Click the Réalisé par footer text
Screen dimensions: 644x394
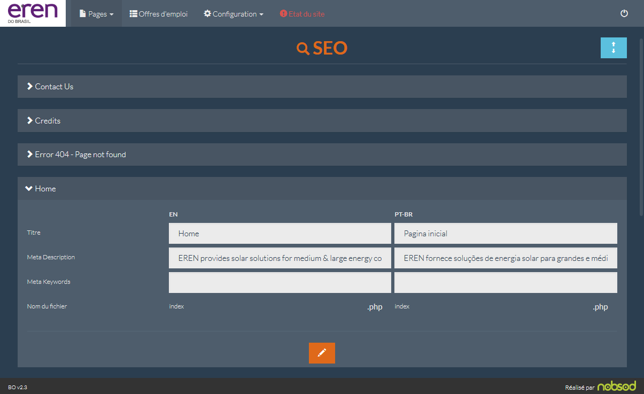point(580,387)
